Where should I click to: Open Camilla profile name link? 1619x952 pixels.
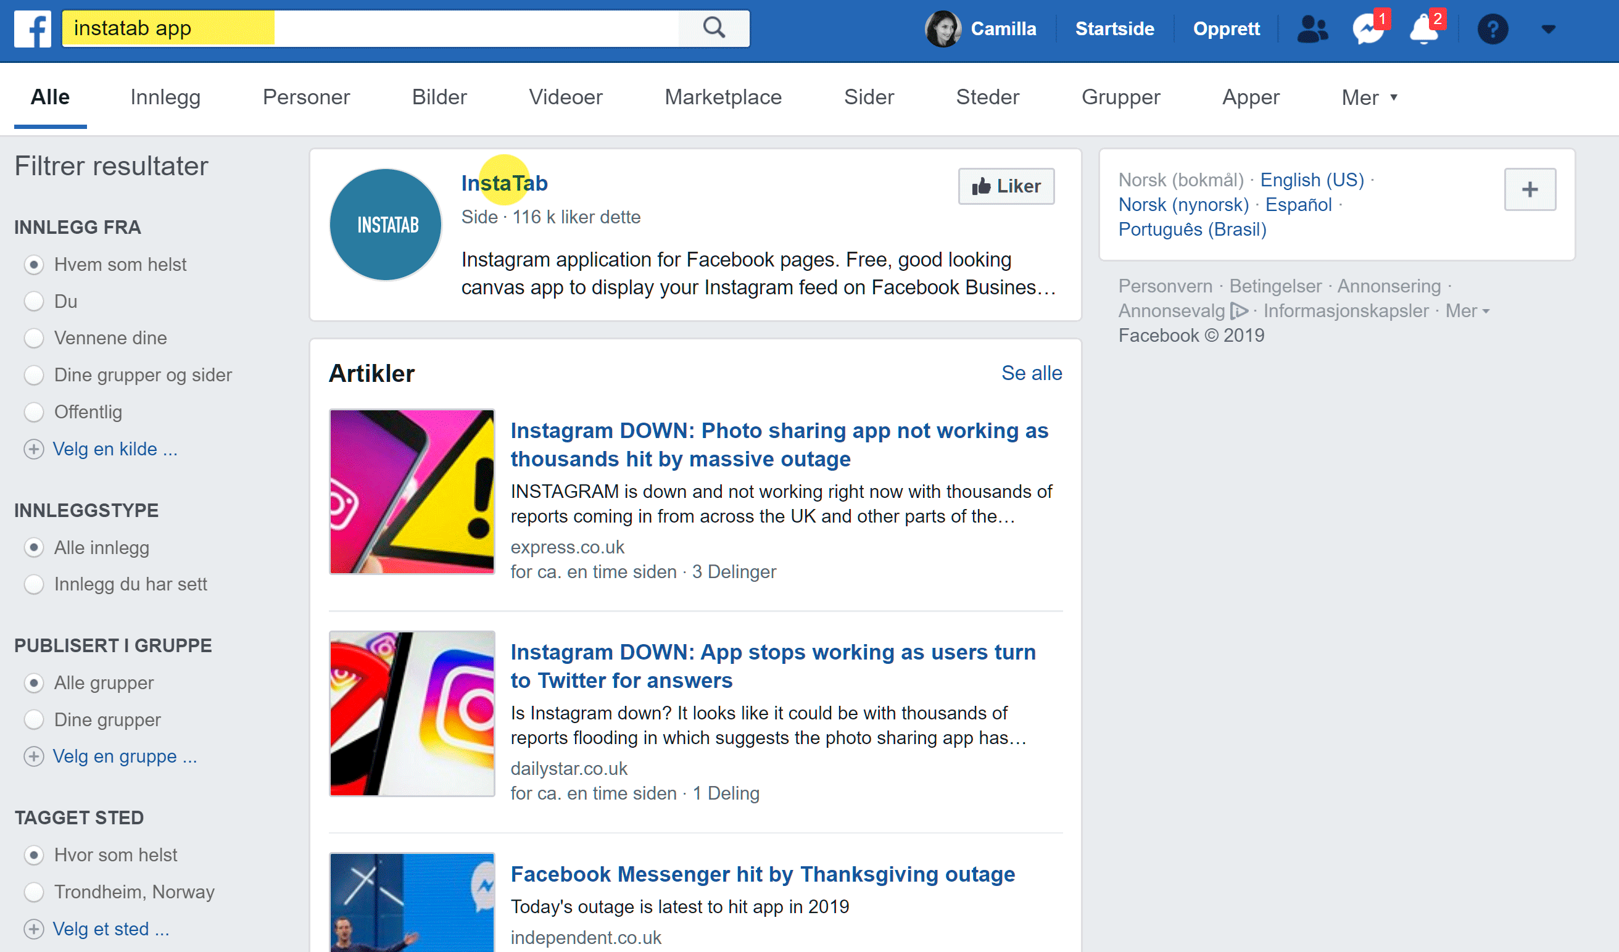(x=1003, y=29)
